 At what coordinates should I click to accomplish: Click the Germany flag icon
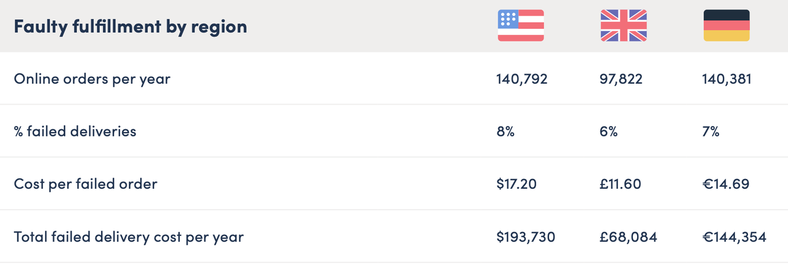(x=726, y=26)
